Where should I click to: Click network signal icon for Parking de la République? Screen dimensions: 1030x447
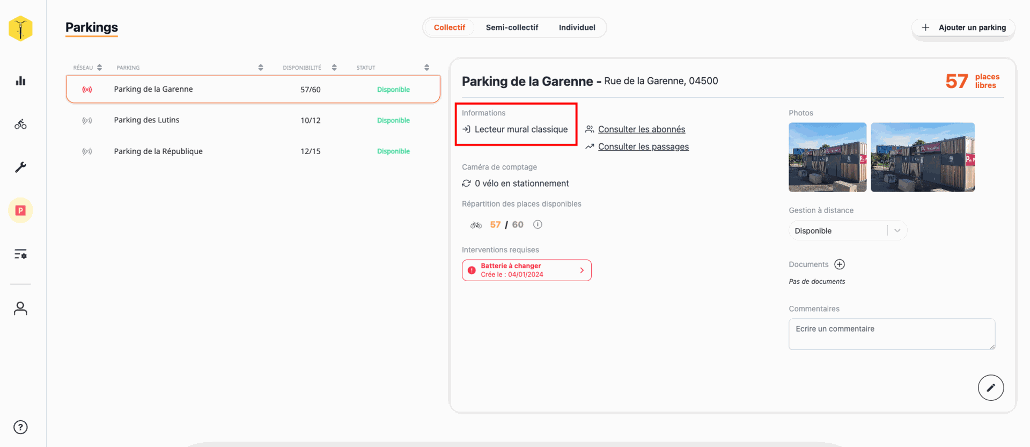point(87,151)
